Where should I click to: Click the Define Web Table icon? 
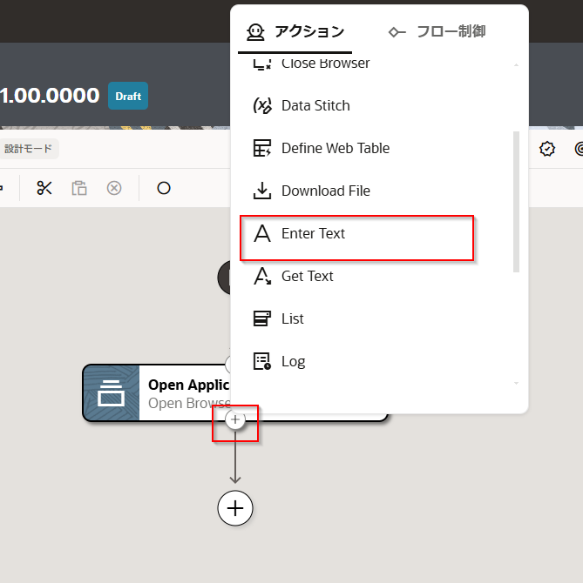point(262,148)
